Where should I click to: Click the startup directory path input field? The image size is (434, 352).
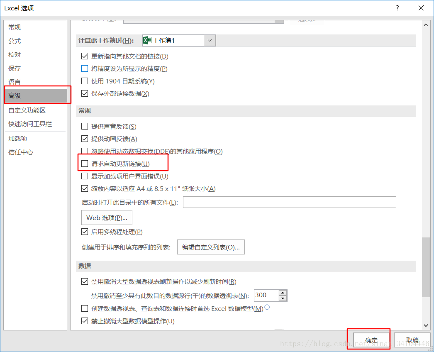click(290, 202)
